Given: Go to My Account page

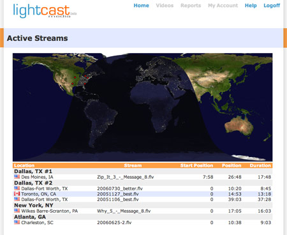Looking at the screenshot, I should [223, 6].
